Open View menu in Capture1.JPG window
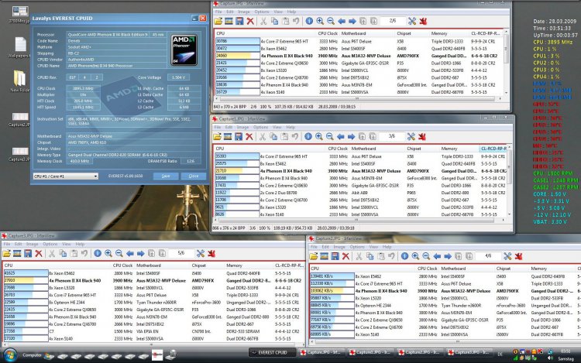The height and width of the screenshot is (363, 581). [277, 127]
